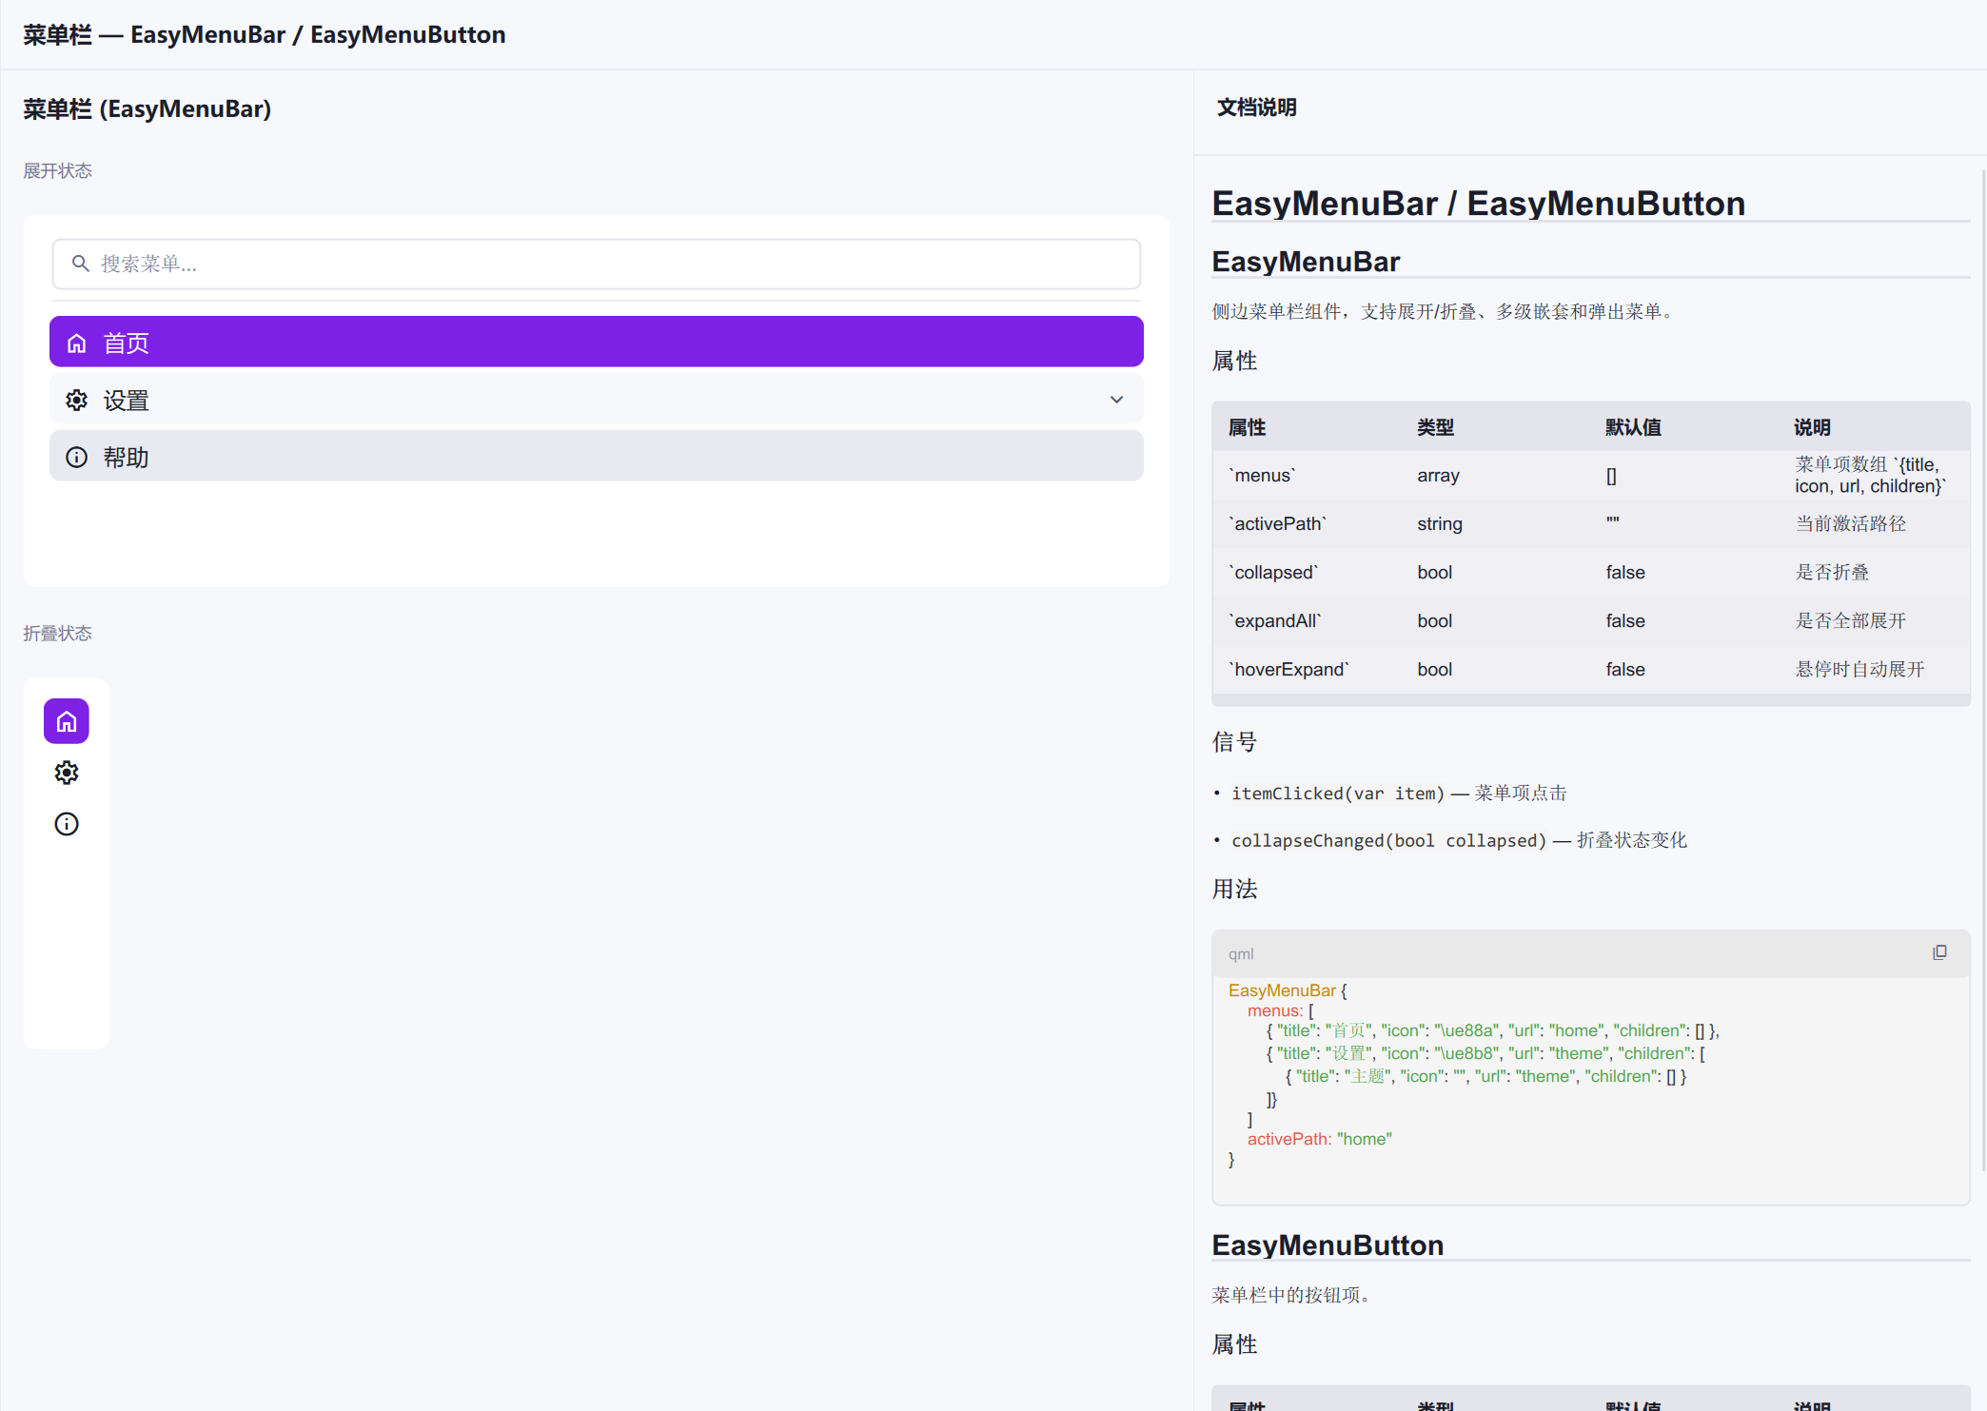Click the gear icon beside 设置

tap(77, 401)
